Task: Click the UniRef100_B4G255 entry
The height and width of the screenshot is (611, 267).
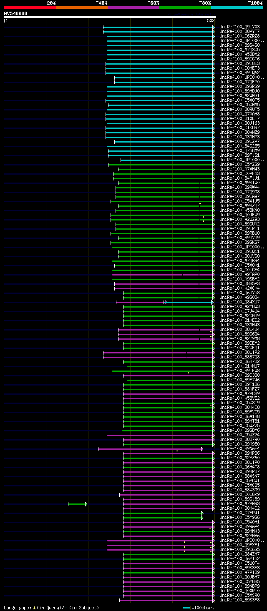Action: [239, 146]
